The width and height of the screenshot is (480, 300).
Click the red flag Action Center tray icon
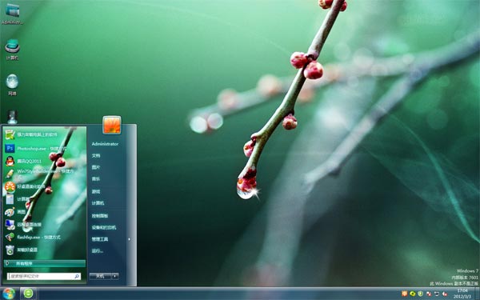click(429, 294)
